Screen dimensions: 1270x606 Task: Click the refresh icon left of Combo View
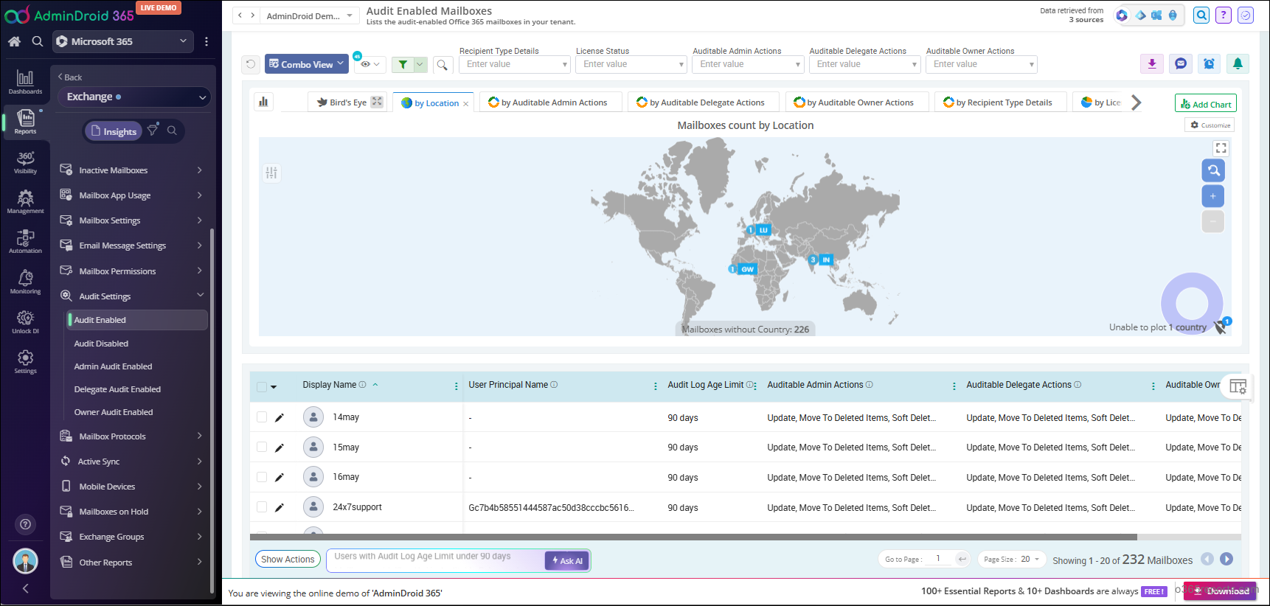coord(251,64)
